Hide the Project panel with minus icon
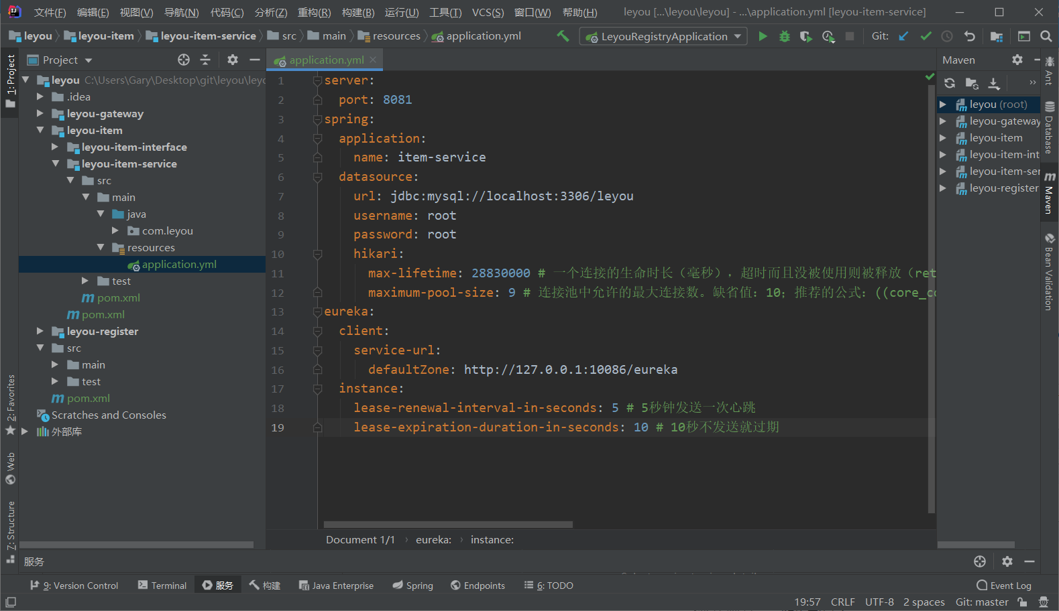The height and width of the screenshot is (611, 1059). (x=254, y=60)
